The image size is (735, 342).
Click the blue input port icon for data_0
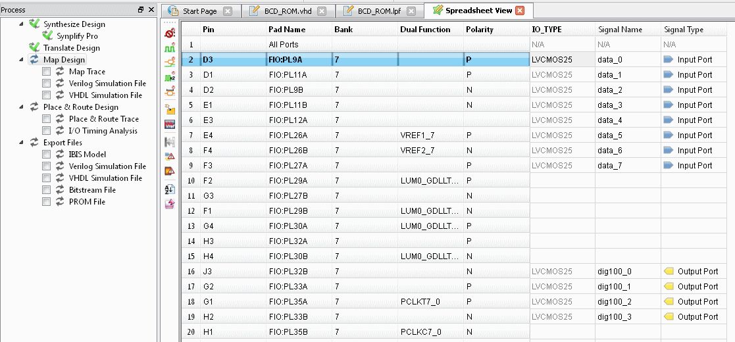[669, 59]
